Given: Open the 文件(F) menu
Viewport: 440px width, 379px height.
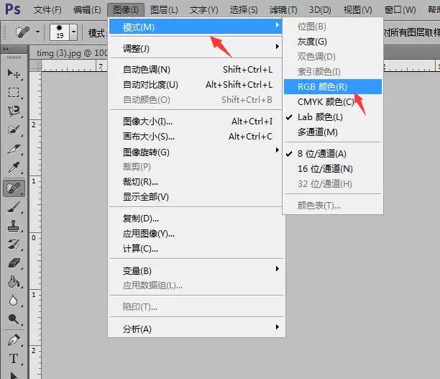Looking at the screenshot, I should [47, 10].
